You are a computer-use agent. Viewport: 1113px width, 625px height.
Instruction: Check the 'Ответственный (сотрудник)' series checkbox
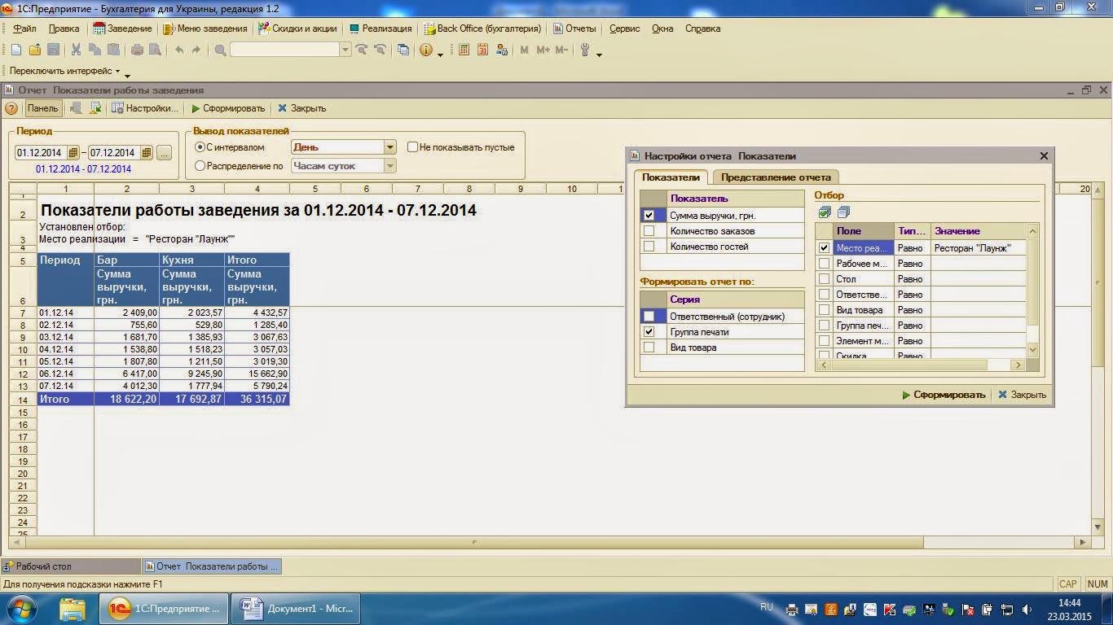coord(649,317)
